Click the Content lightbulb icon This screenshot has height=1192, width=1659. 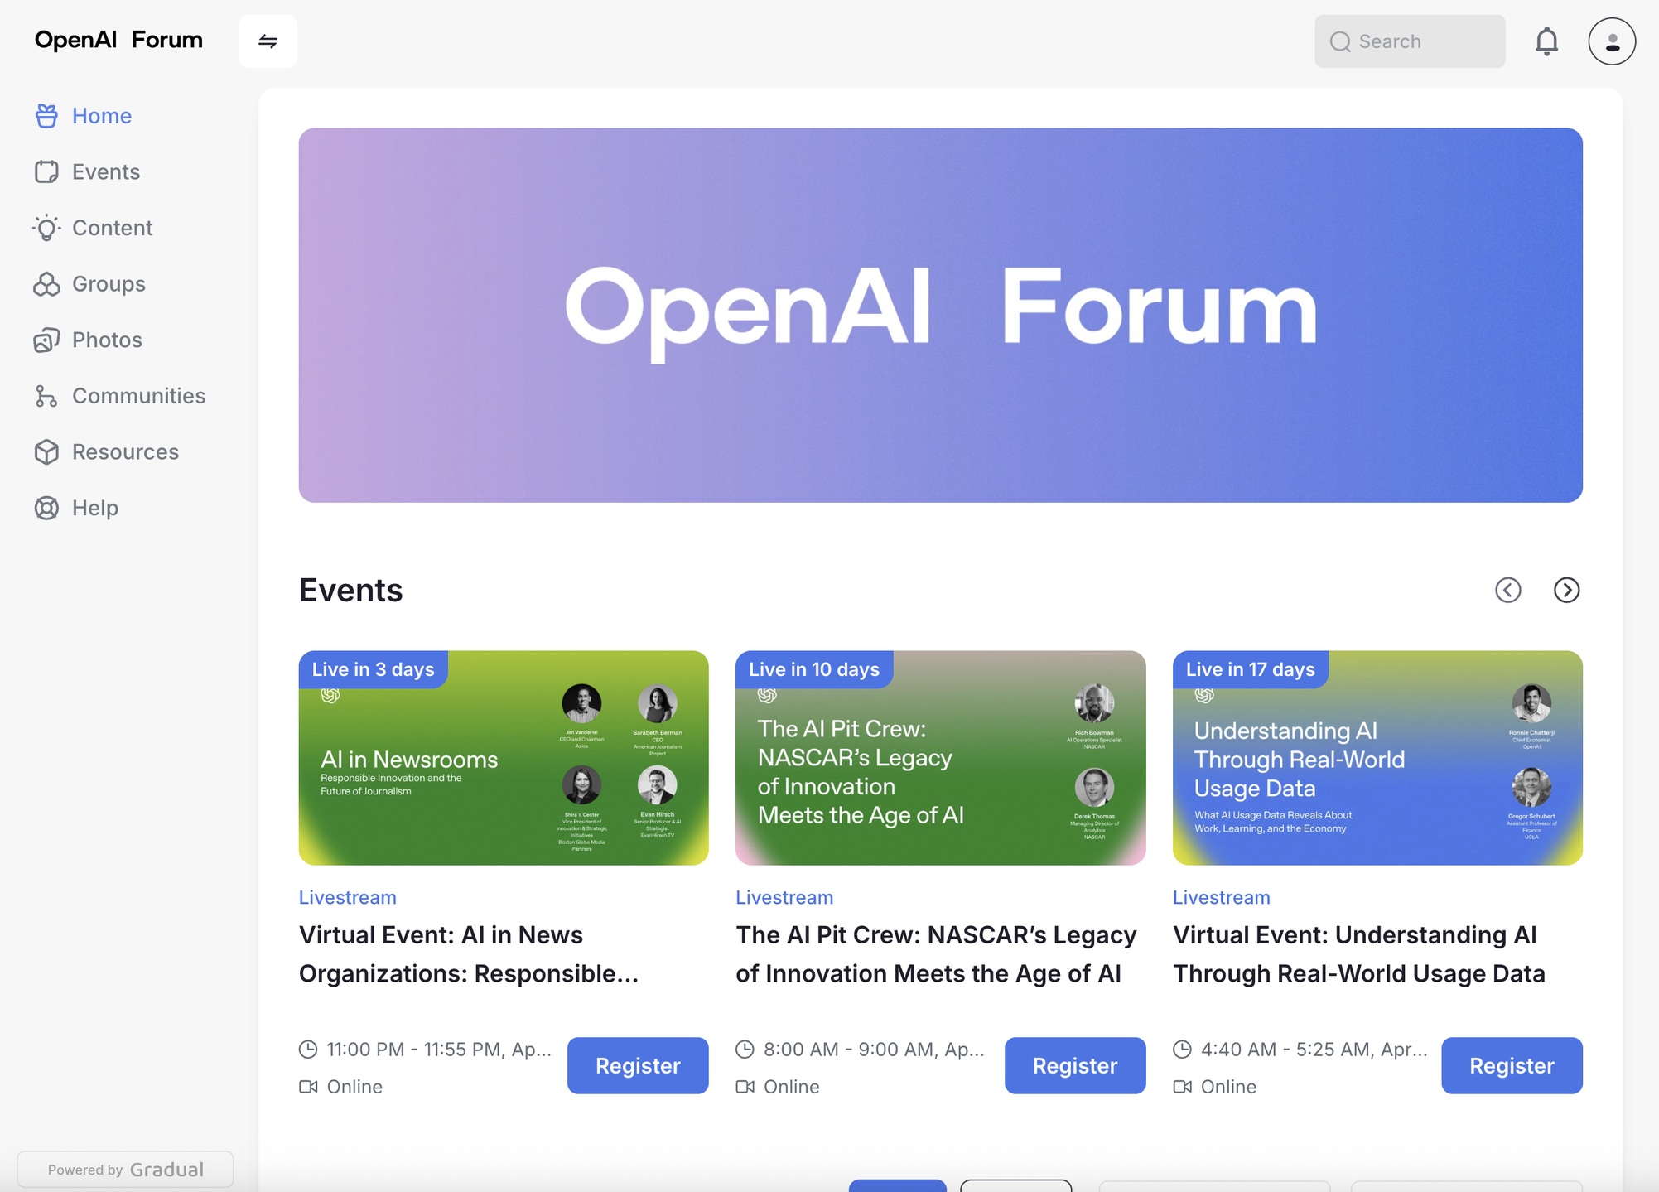point(46,228)
